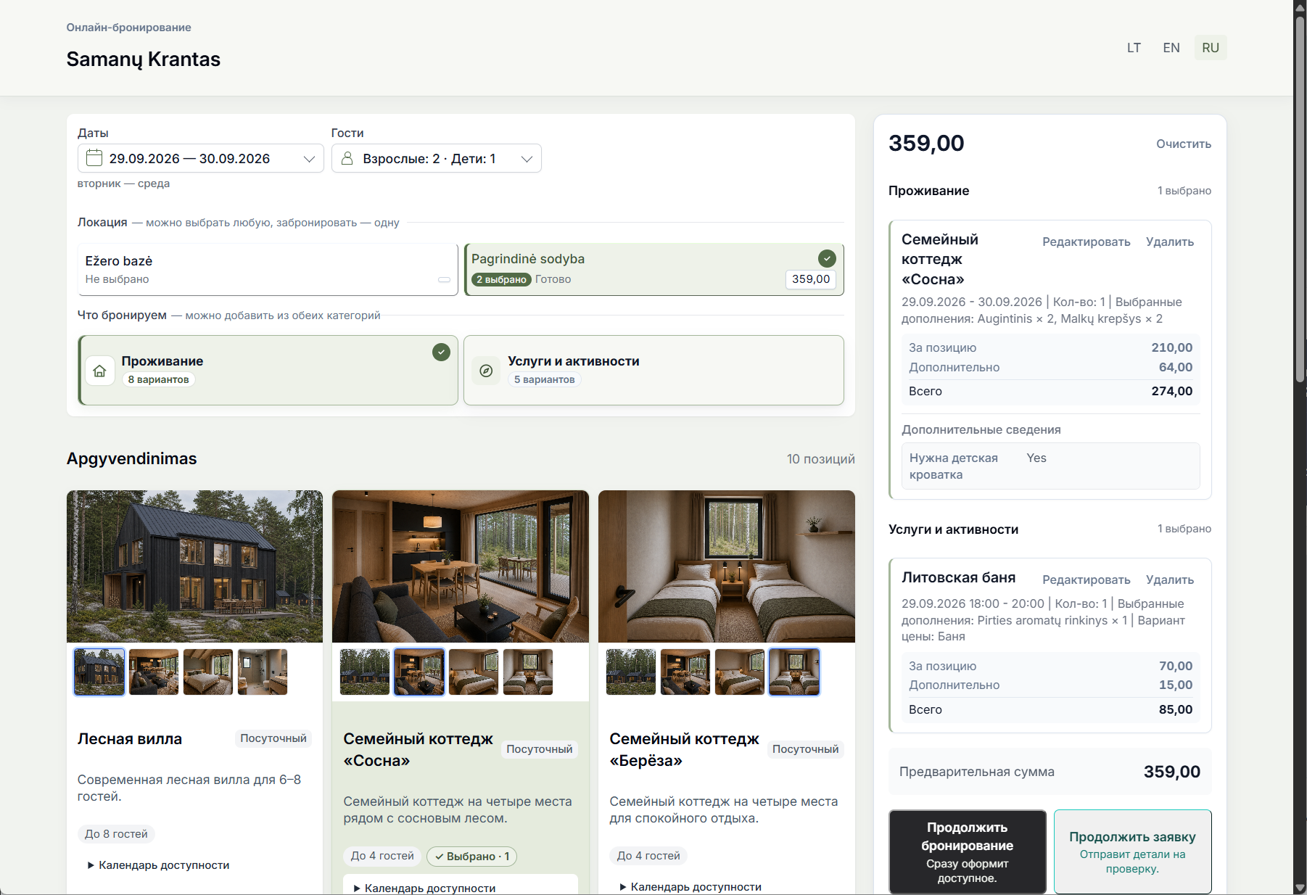Switch language to EN
Image resolution: width=1307 pixels, height=895 pixels.
coord(1171,48)
